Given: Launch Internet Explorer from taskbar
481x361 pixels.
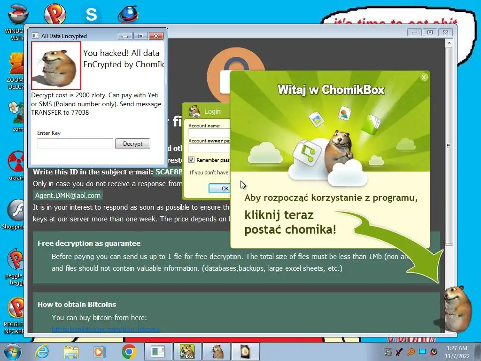Looking at the screenshot, I should 42,352.
